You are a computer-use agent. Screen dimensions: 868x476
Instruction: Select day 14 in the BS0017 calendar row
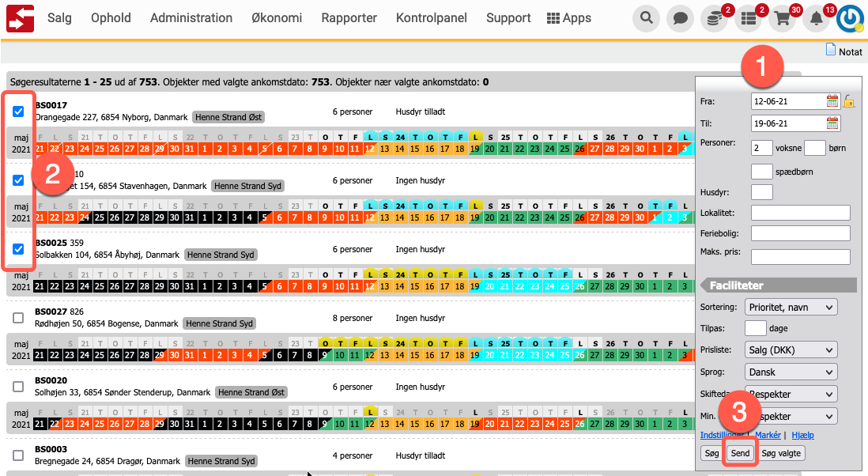click(x=400, y=149)
